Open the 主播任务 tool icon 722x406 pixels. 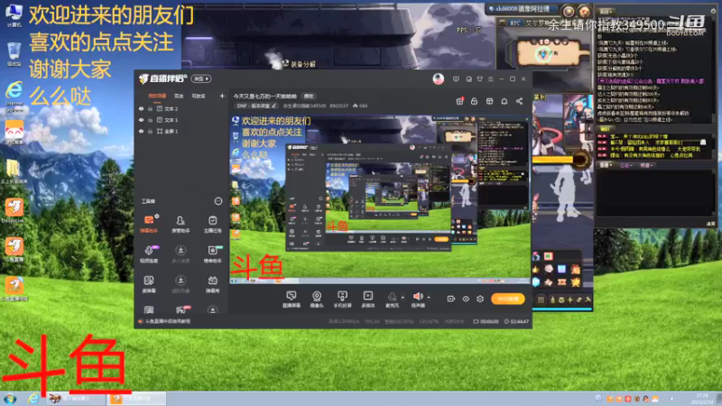pos(212,224)
